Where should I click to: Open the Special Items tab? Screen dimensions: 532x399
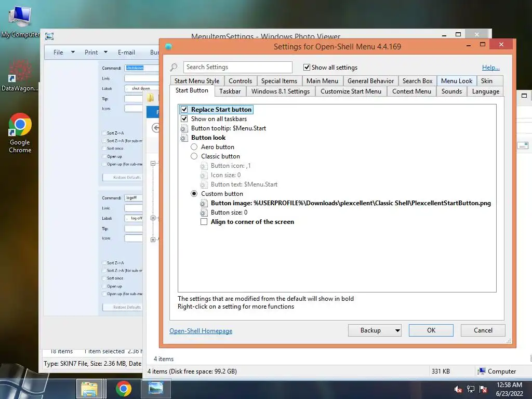point(279,81)
